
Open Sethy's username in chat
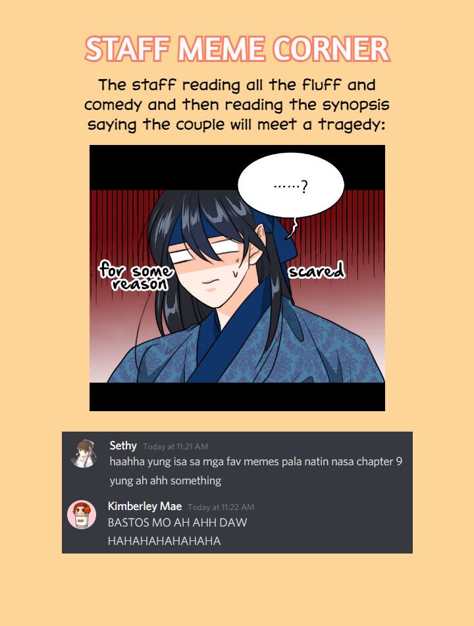[x=123, y=445]
